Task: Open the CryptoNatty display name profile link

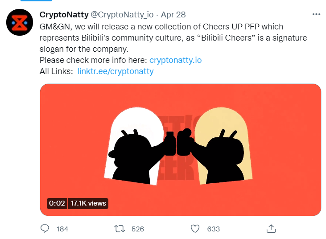Action: [64, 15]
